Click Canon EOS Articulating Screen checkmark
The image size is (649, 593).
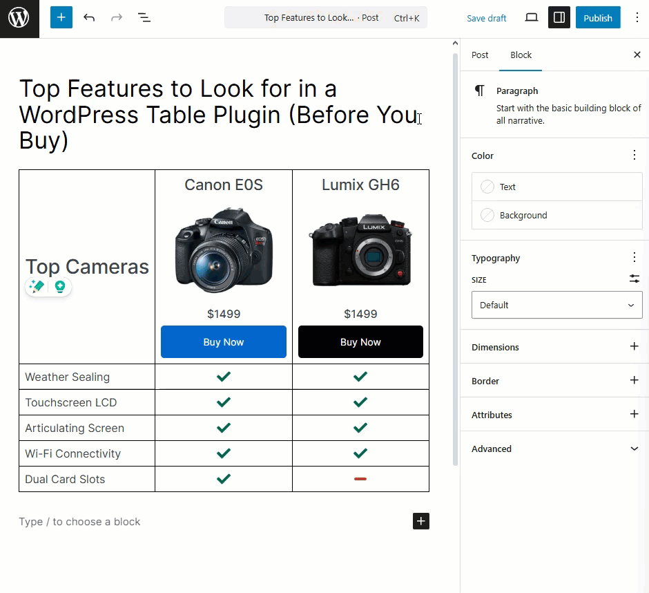click(224, 428)
